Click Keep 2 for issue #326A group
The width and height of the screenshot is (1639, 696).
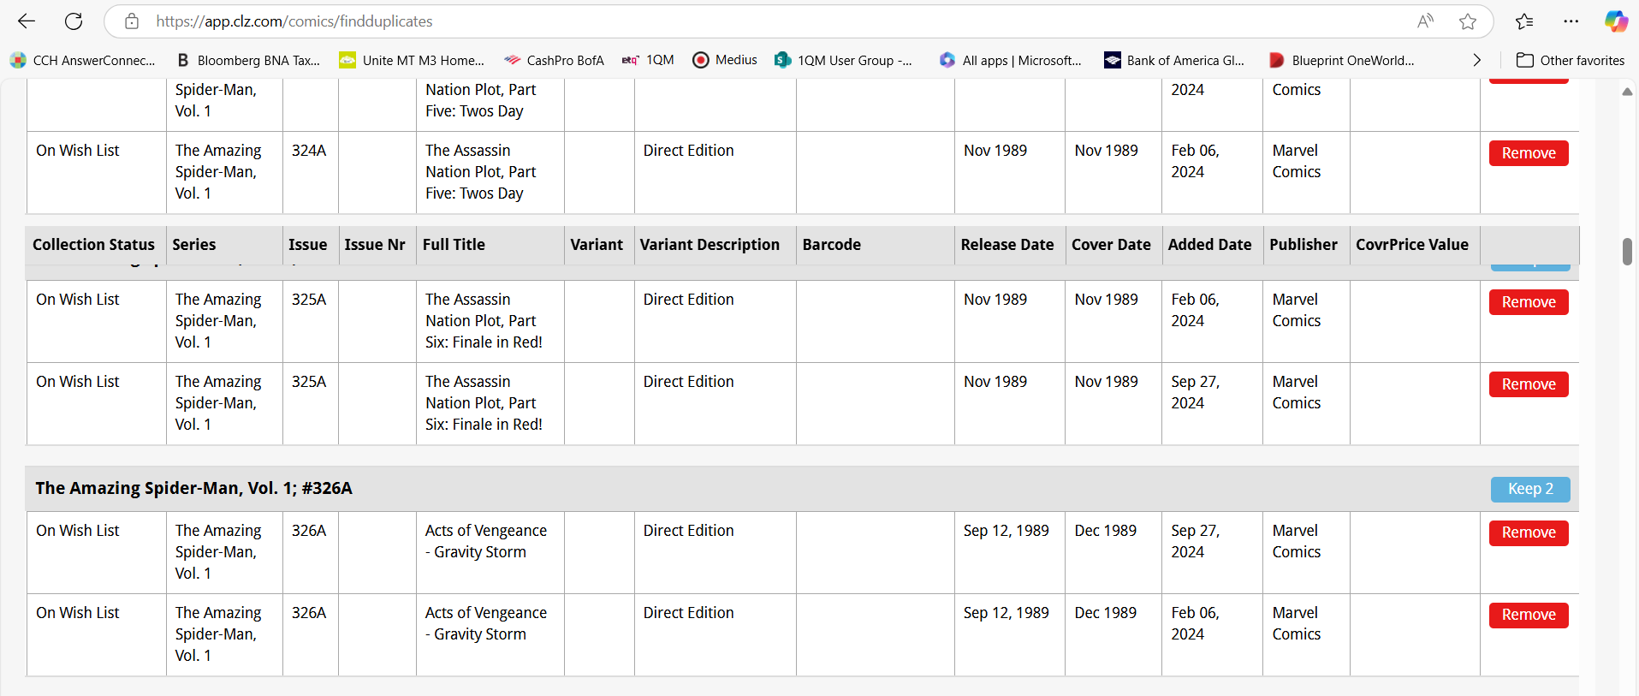(1530, 489)
